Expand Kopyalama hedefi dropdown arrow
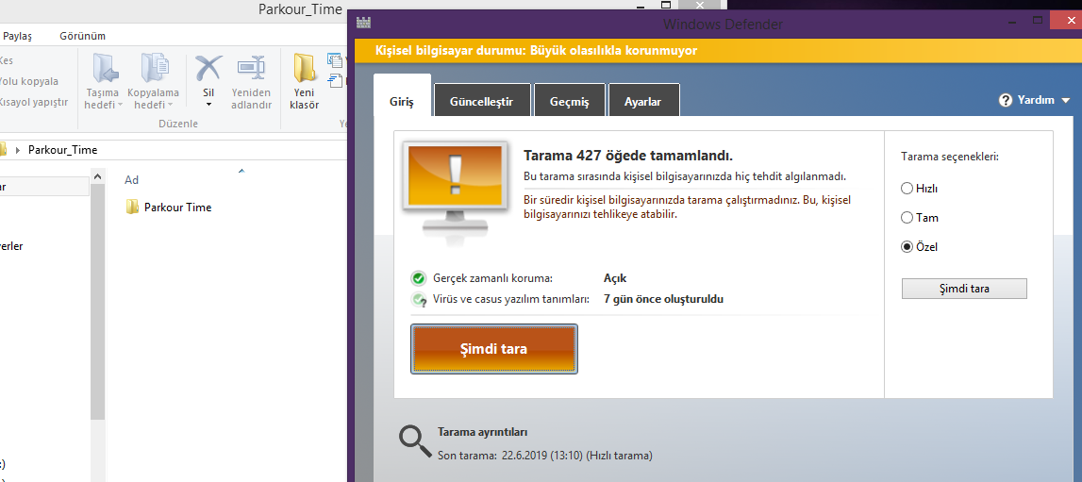The height and width of the screenshot is (482, 1082). 170,106
